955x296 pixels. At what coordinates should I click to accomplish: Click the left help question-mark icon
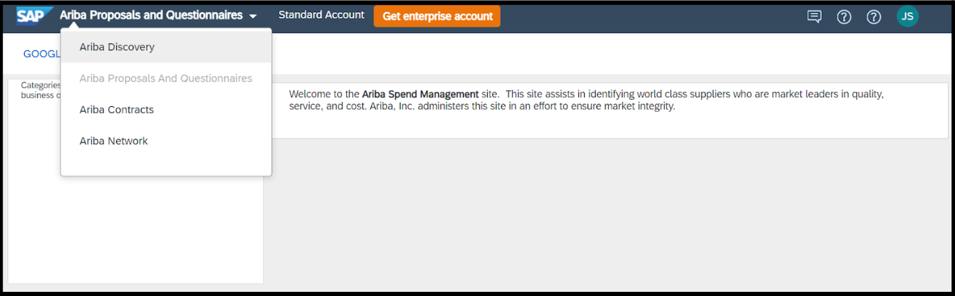tap(844, 17)
